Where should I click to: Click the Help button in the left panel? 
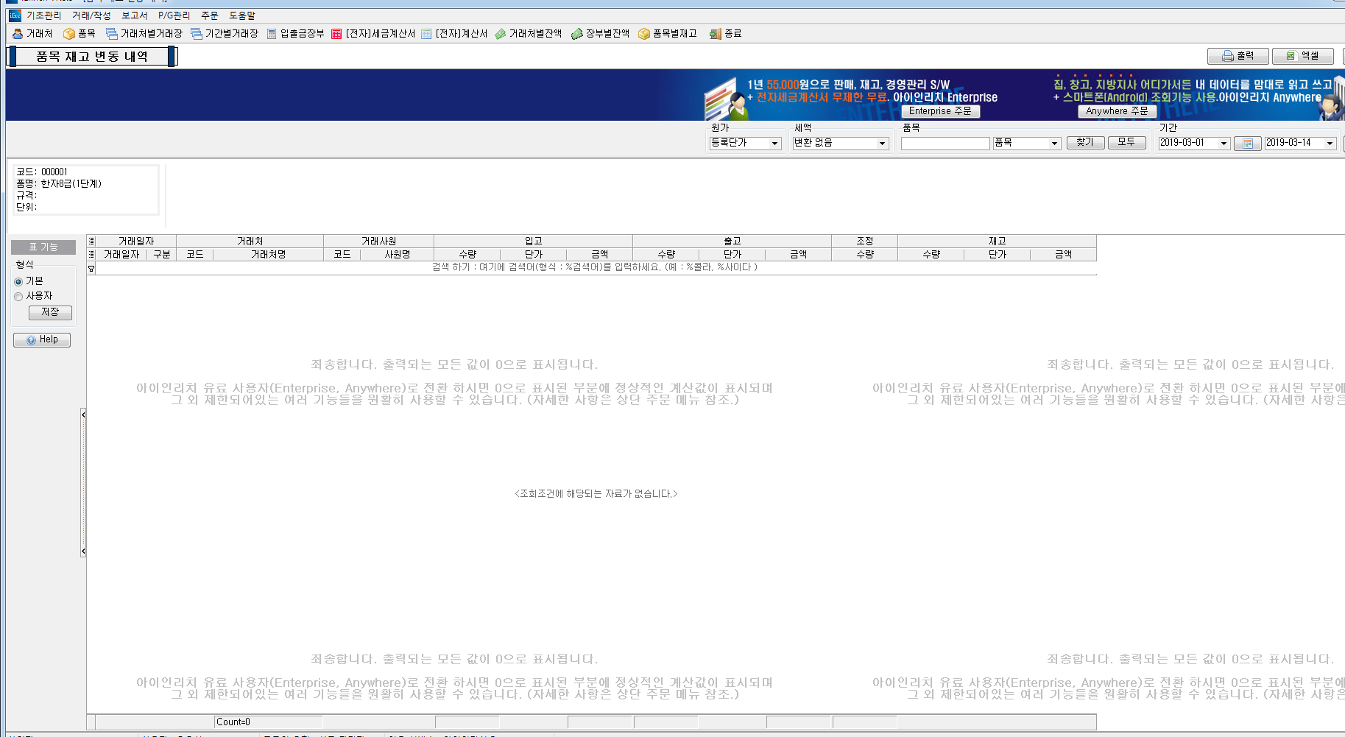(42, 340)
